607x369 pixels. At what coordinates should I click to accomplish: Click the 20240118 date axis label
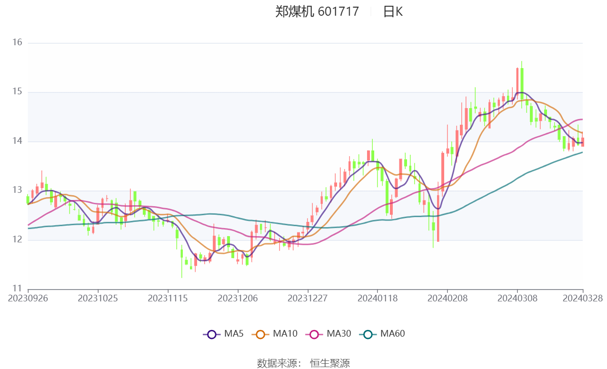click(x=377, y=298)
